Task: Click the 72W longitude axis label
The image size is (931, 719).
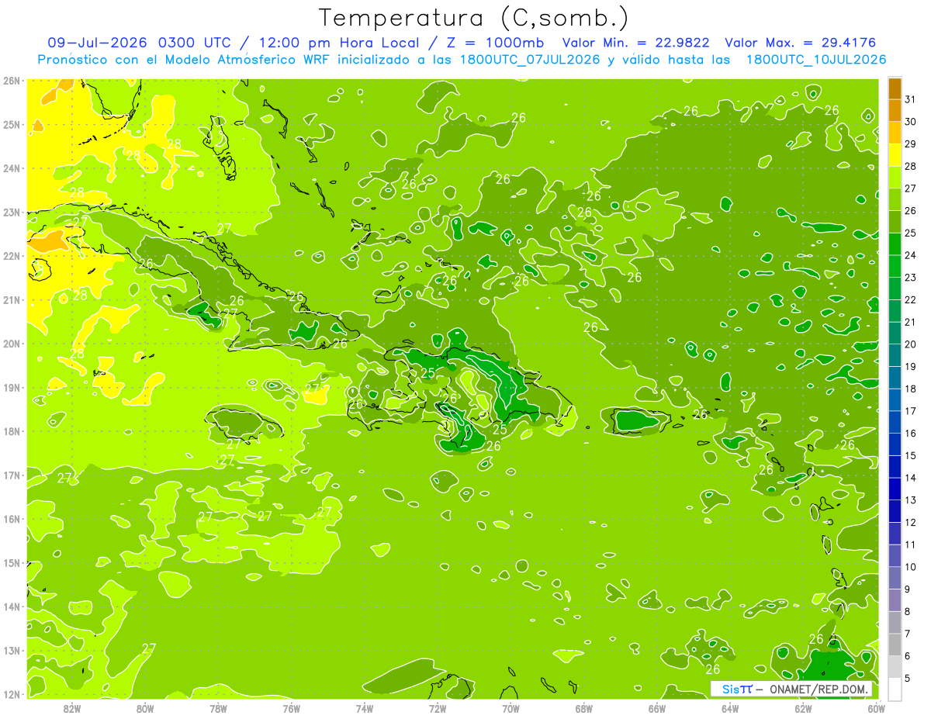Action: (438, 709)
